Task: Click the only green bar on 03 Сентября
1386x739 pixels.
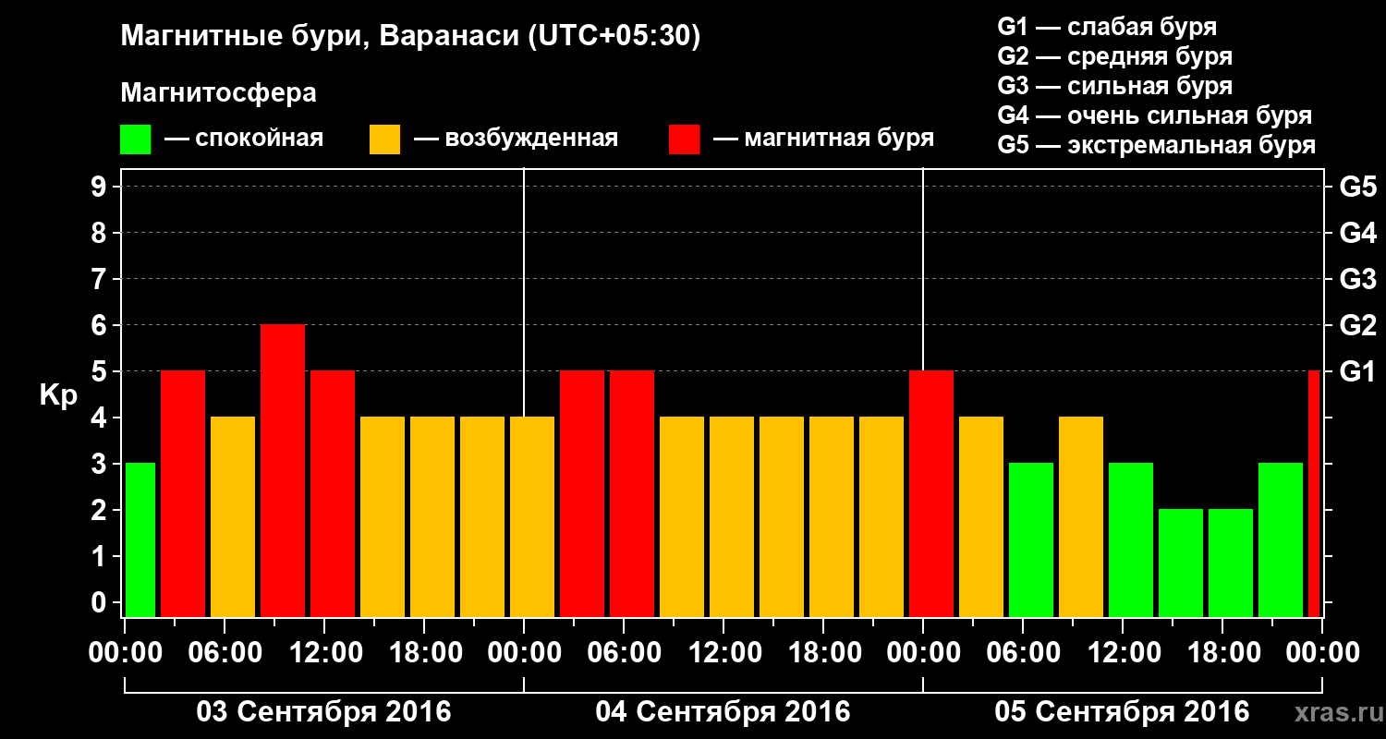Action: [140, 540]
